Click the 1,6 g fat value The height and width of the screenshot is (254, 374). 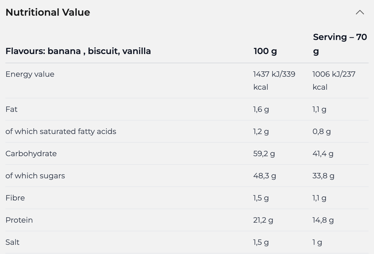[261, 109]
